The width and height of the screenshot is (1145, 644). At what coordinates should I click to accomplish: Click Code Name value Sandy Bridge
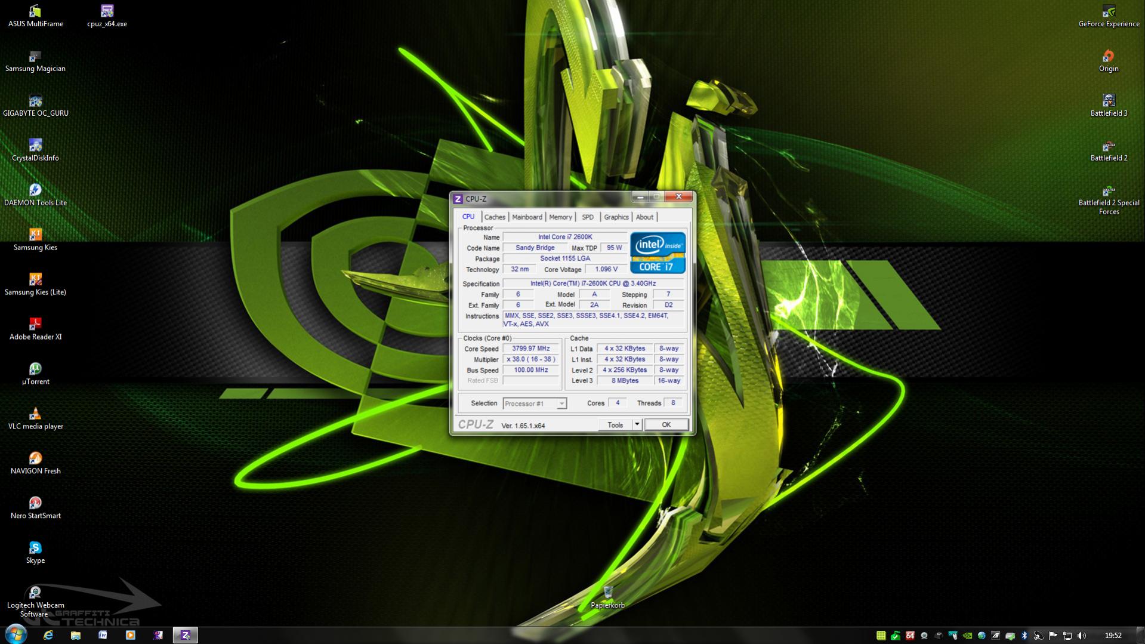pyautogui.click(x=535, y=248)
